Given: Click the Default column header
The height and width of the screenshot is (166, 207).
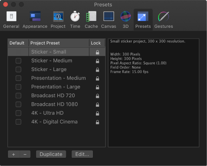Looking at the screenshot, I should 18,43.
